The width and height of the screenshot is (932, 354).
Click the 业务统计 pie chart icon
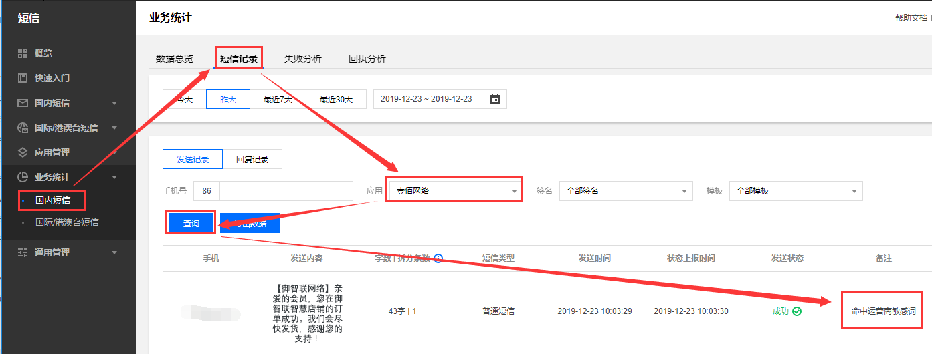[x=23, y=177]
